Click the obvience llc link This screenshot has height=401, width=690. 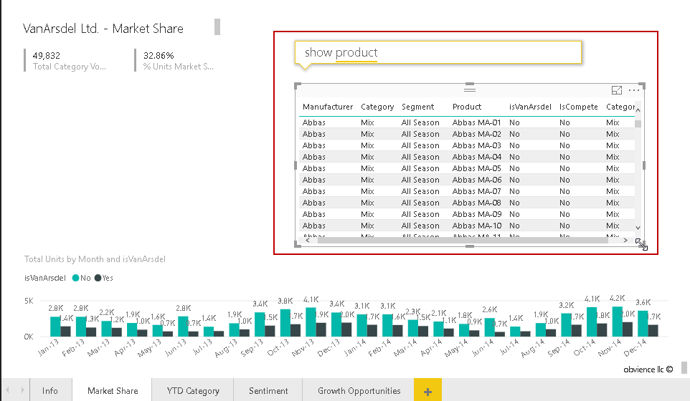coord(648,369)
